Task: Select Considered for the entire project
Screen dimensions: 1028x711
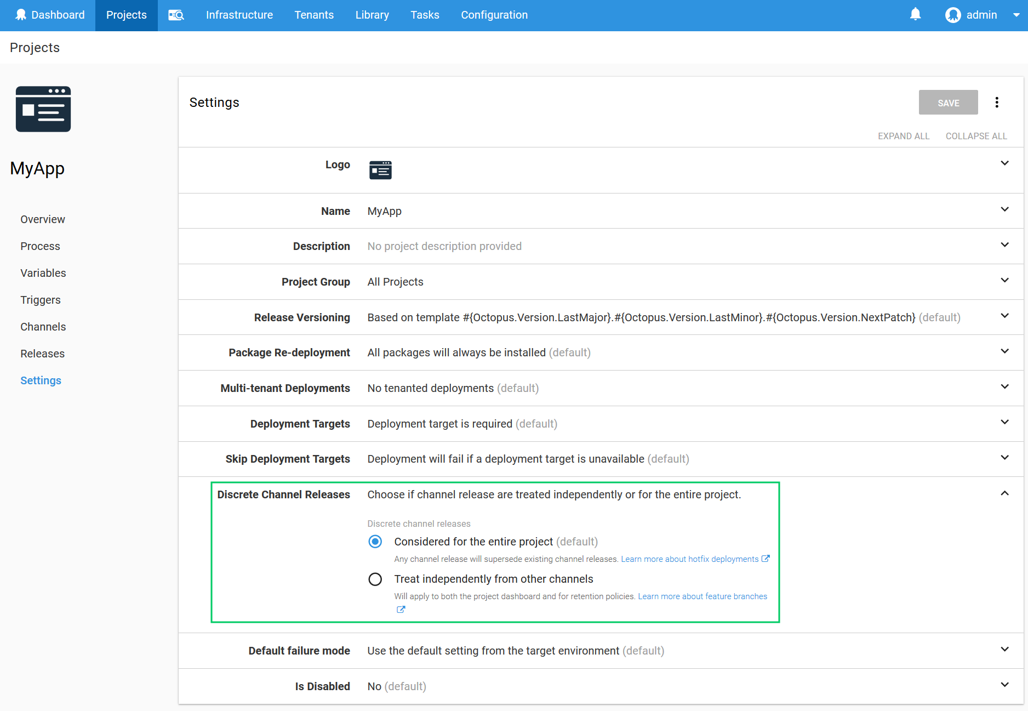Action: (x=375, y=541)
